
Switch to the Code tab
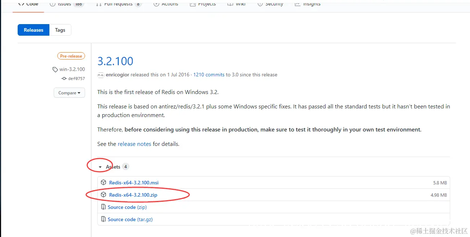tap(28, 4)
